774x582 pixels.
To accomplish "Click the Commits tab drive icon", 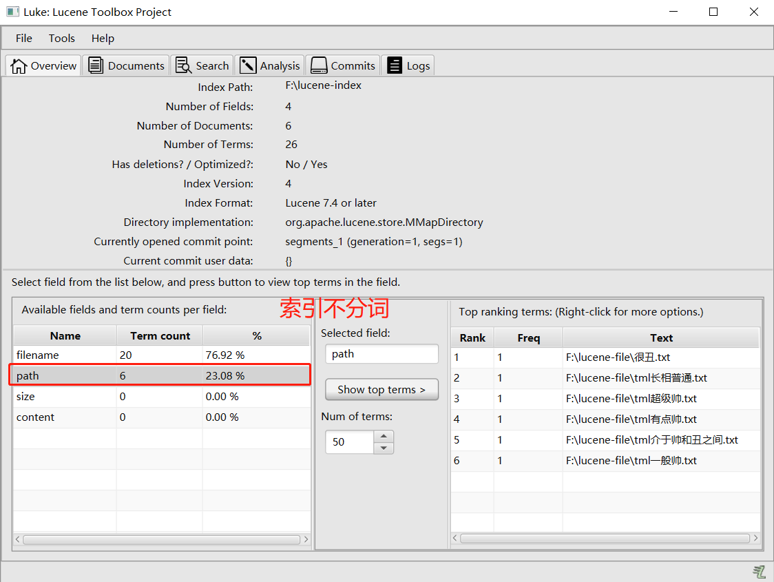I will tap(319, 65).
